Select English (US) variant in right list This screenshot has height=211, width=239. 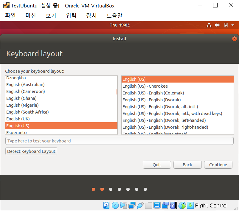(178, 79)
